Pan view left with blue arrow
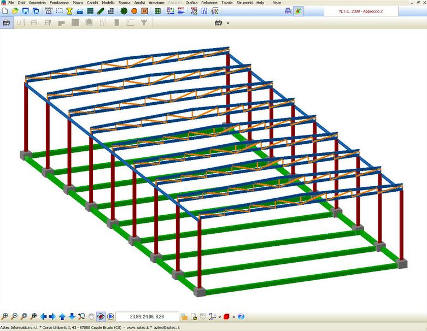This screenshot has width=427, height=331. tap(44, 316)
